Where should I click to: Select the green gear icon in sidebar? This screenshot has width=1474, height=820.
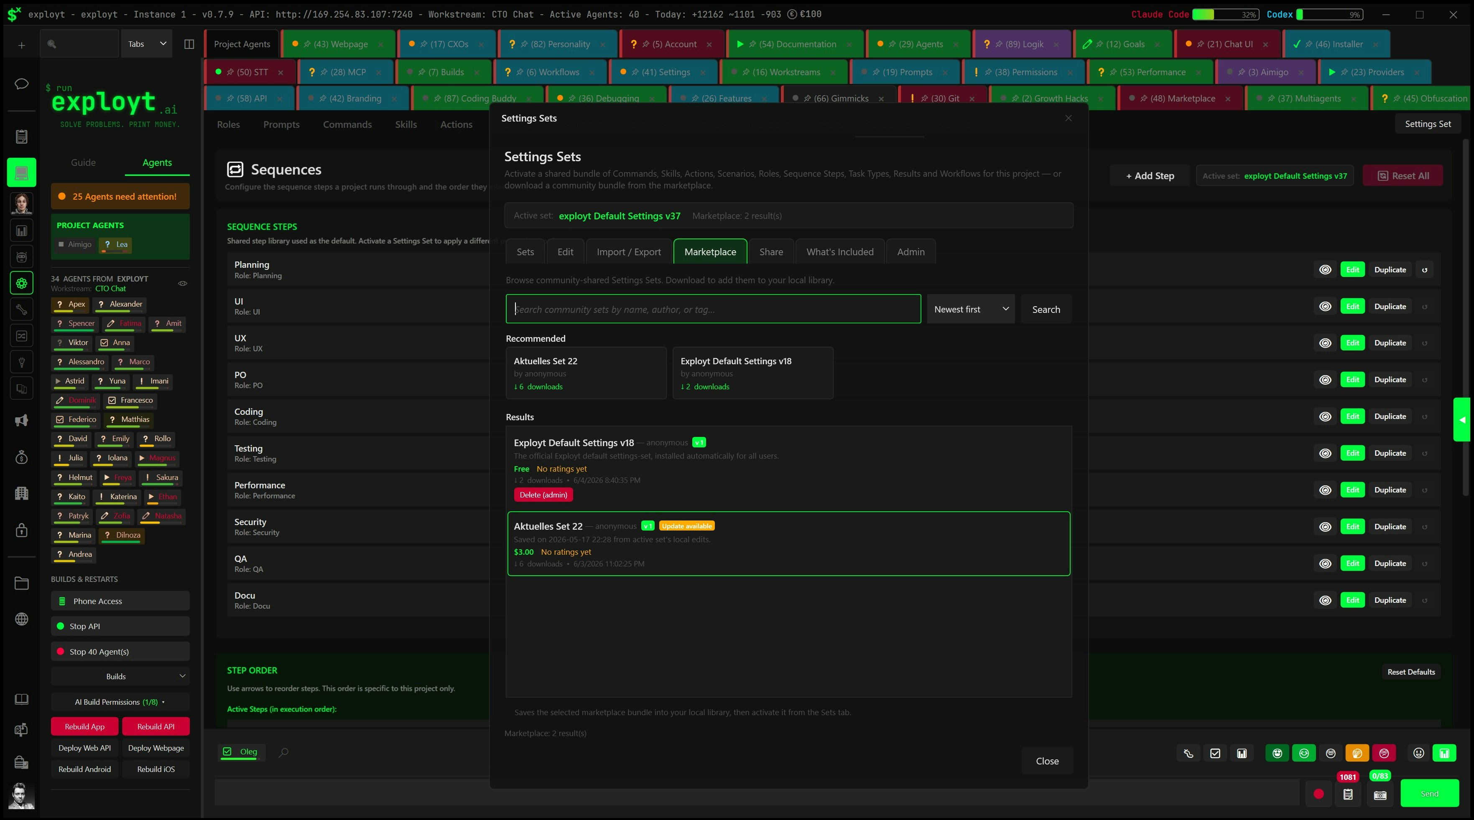coord(21,283)
